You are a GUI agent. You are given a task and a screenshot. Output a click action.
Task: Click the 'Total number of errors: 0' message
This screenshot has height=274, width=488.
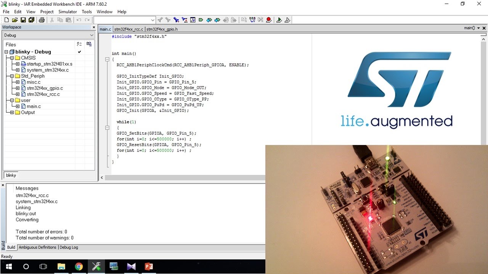pos(41,232)
